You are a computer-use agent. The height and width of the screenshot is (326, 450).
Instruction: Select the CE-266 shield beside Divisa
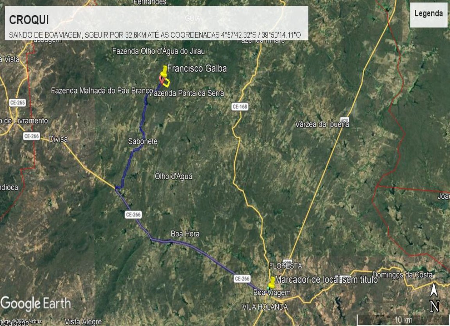[x=31, y=136]
